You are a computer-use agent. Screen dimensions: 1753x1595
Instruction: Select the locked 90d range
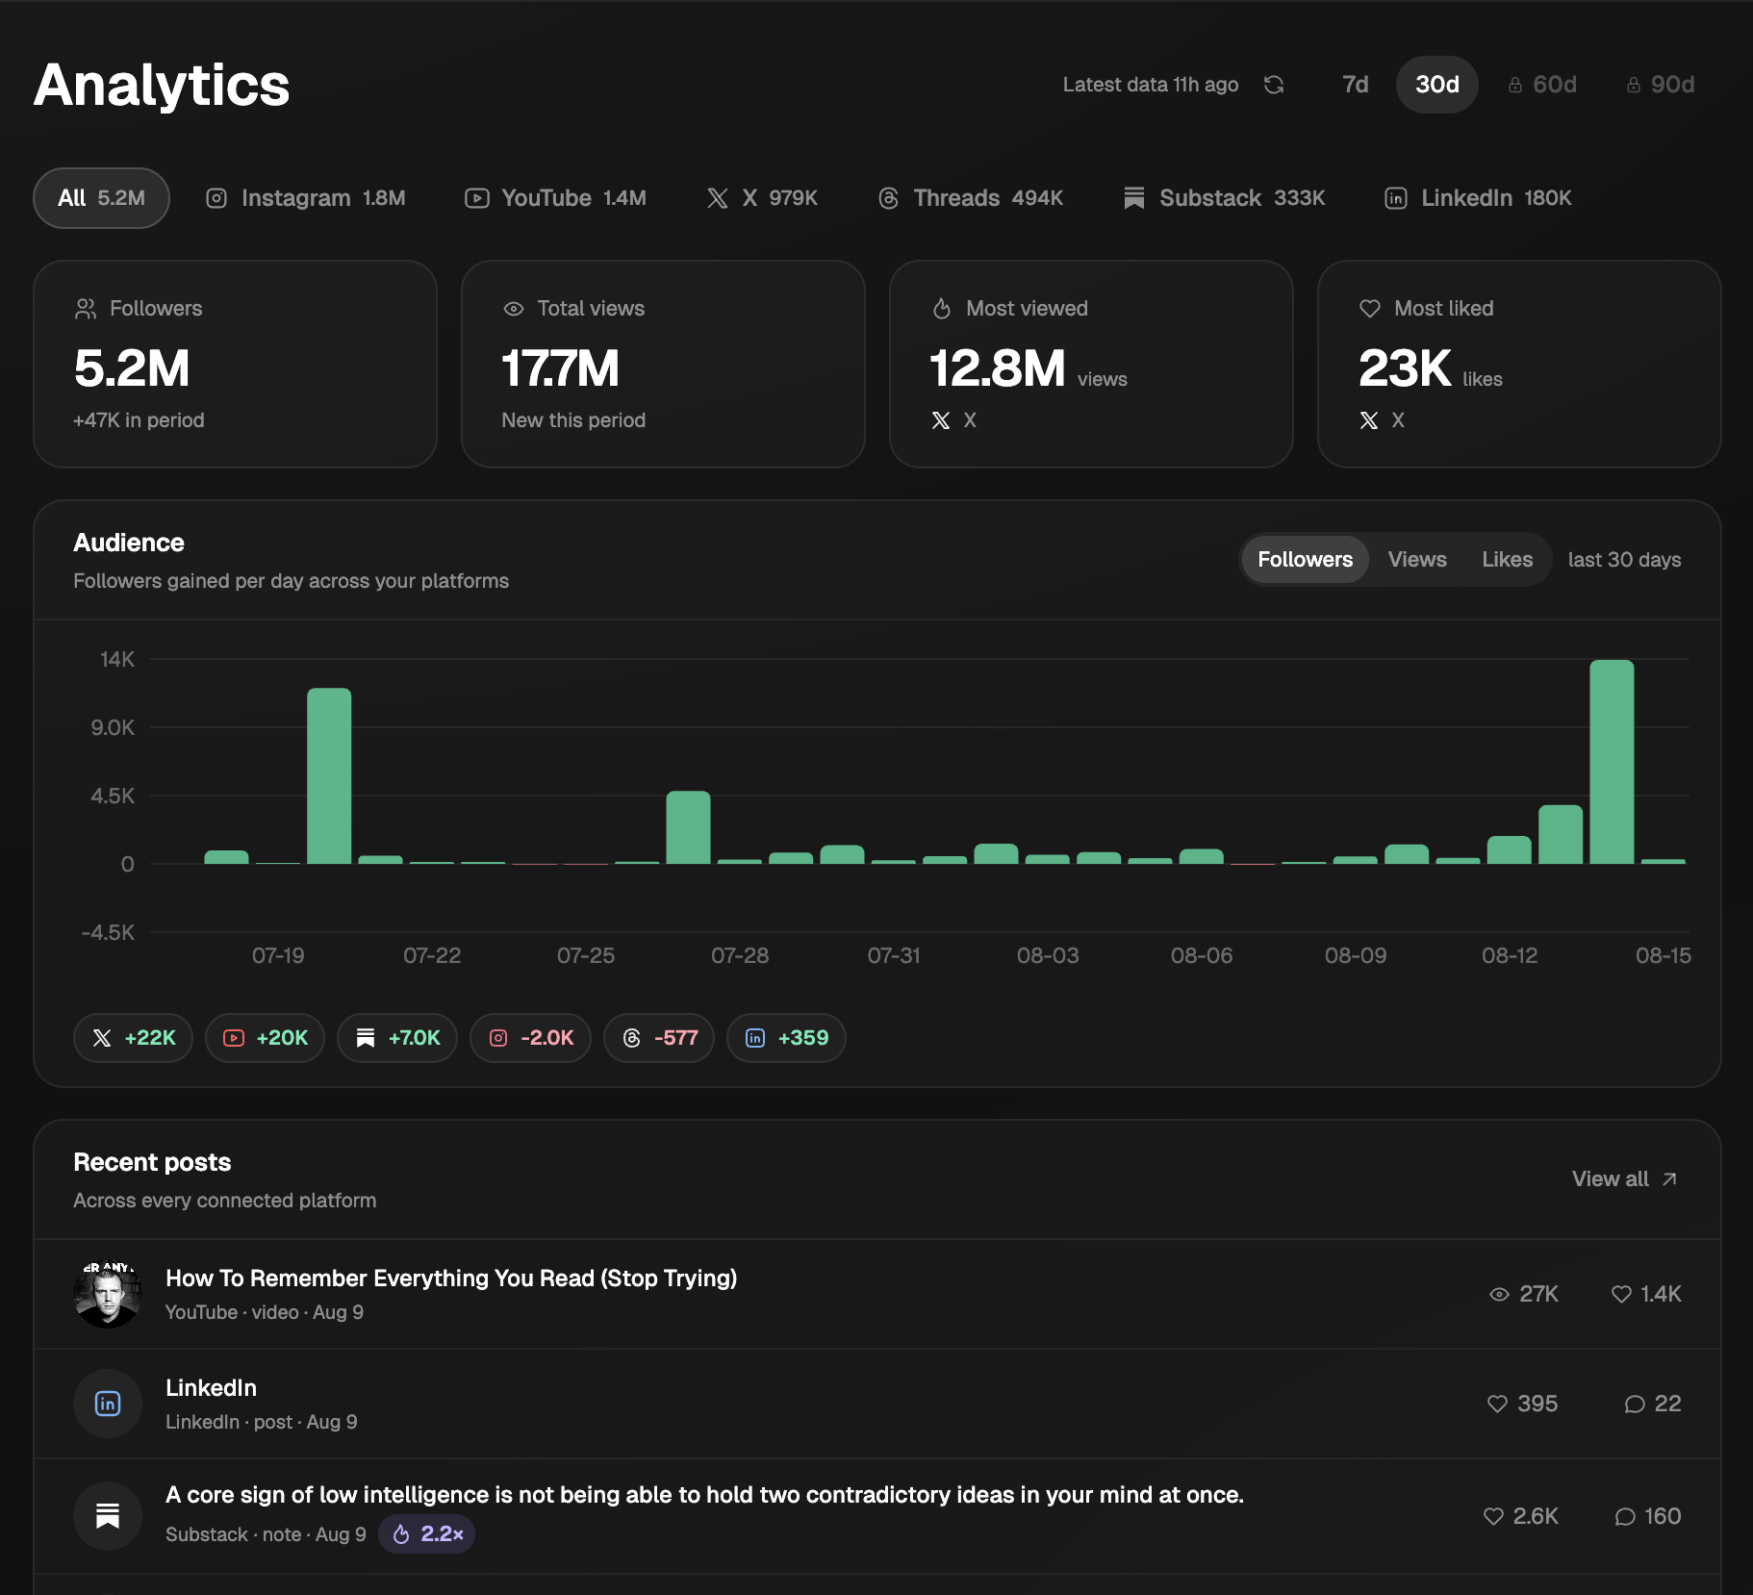coord(1661,85)
